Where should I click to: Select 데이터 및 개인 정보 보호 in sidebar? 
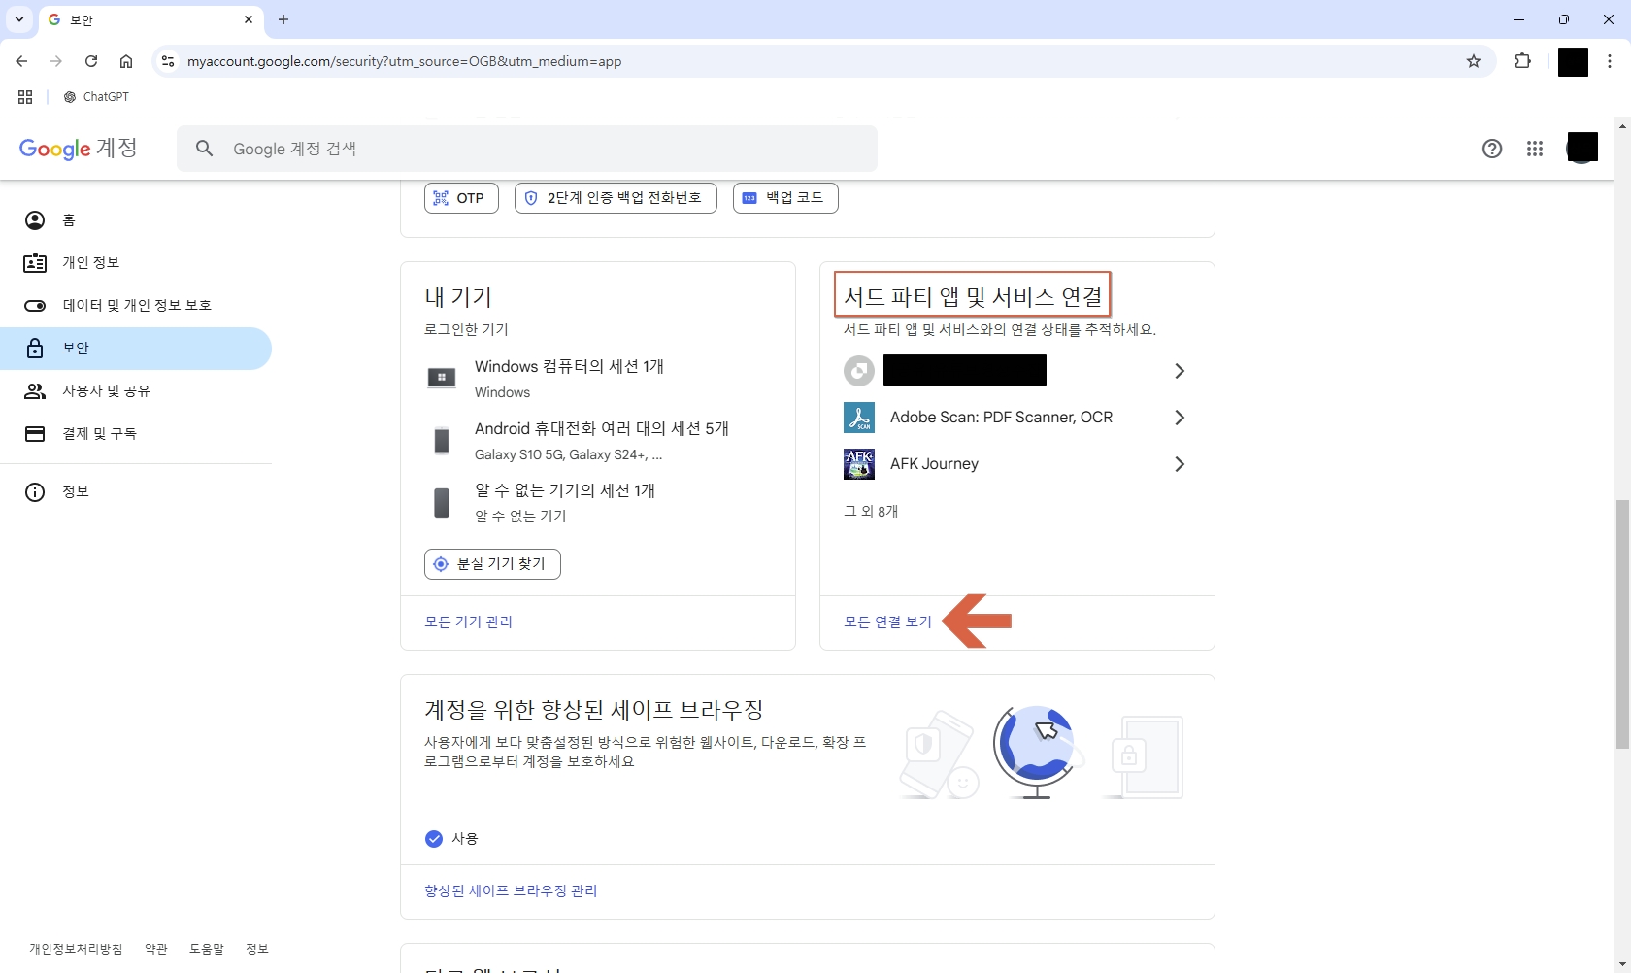pos(136,305)
